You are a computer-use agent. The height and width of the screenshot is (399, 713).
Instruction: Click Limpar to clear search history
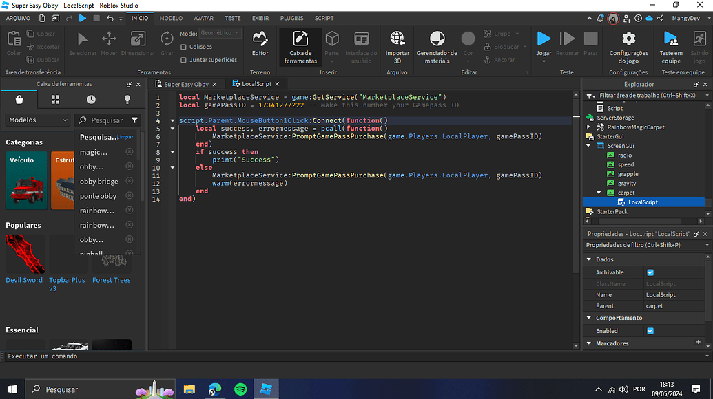coord(126,137)
